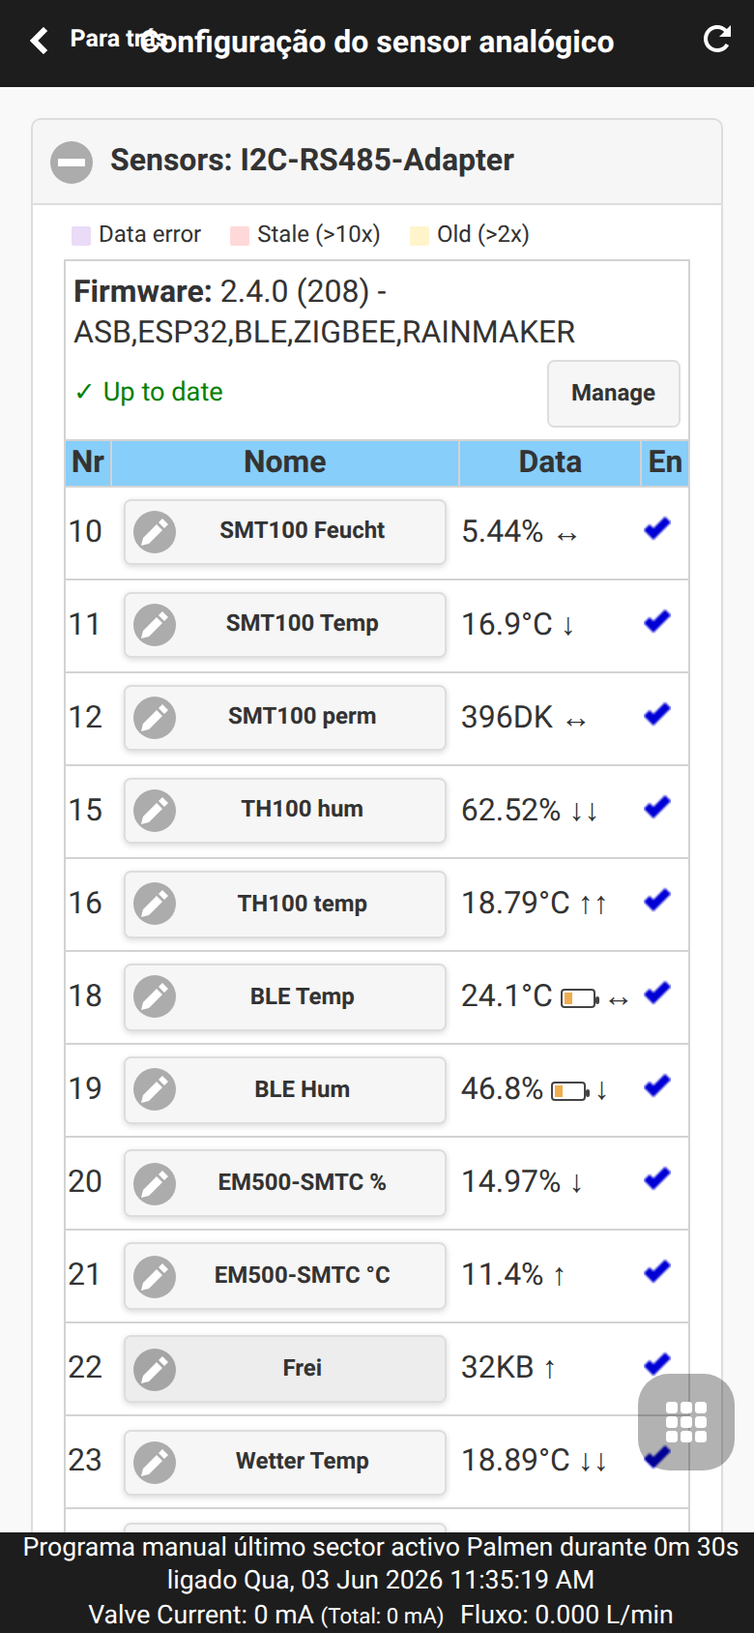The height and width of the screenshot is (1633, 754).
Task: Click the 5.44% value of SMT100 Feucht
Action: tap(503, 531)
